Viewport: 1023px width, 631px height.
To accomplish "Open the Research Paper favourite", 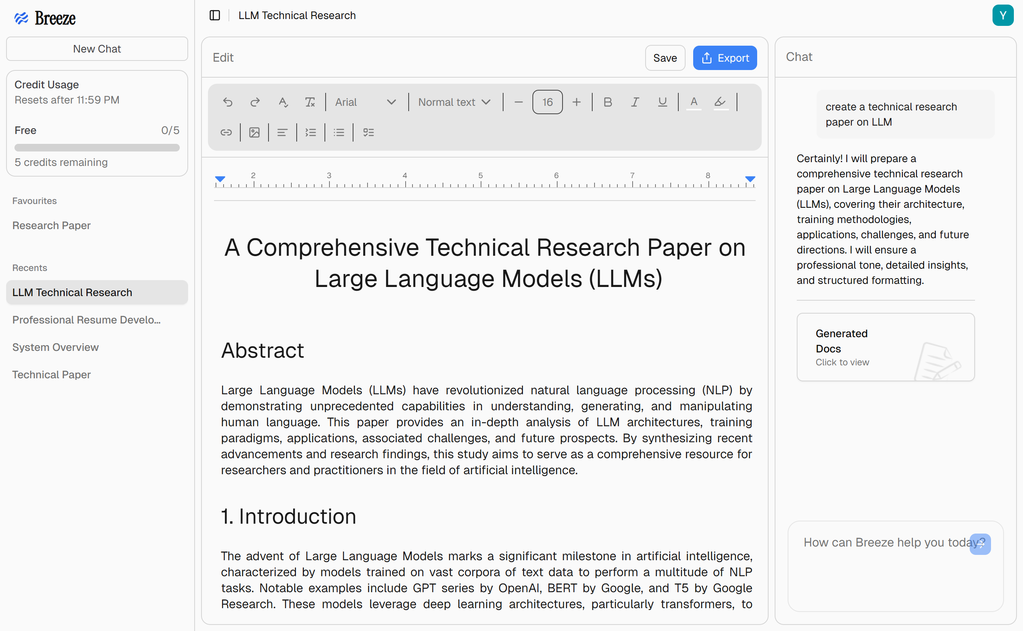I will click(51, 225).
